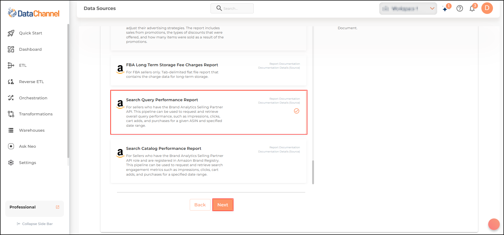Image resolution: width=504 pixels, height=235 pixels.
Task: Go to Dashboard in sidebar
Action: 30,49
